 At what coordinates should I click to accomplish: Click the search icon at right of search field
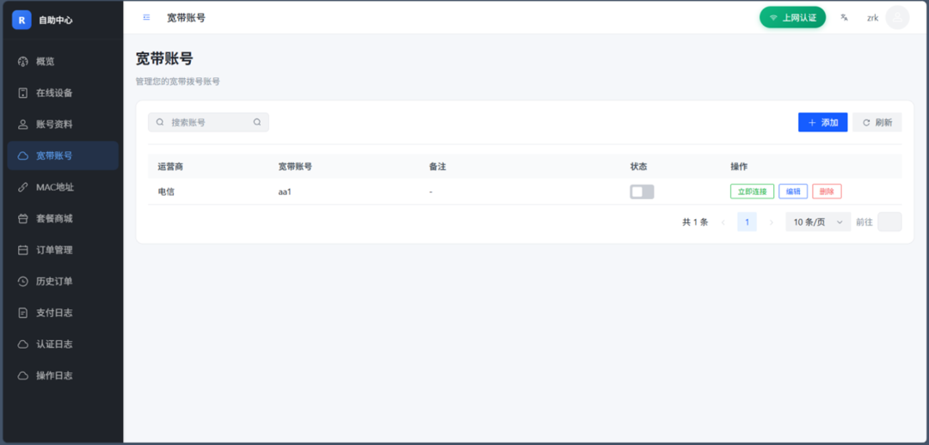click(x=257, y=122)
